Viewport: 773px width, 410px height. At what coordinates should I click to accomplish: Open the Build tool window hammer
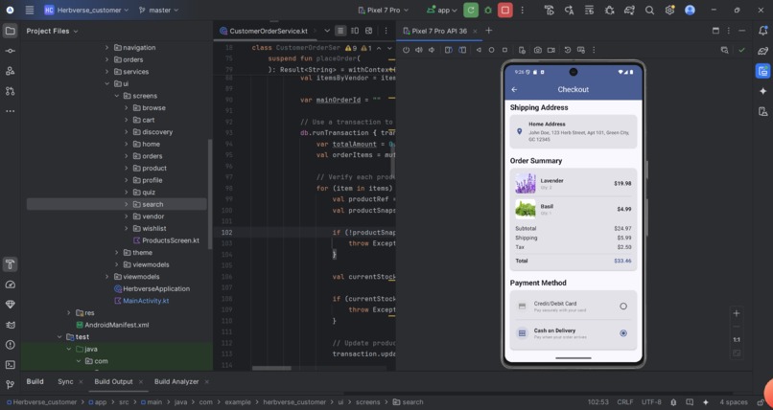(x=10, y=264)
